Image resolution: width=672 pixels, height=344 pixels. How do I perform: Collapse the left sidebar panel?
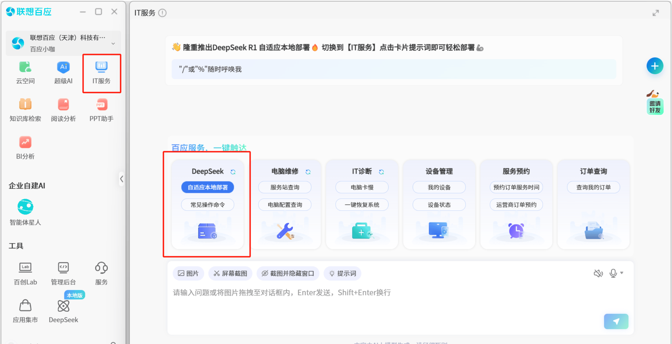point(121,179)
